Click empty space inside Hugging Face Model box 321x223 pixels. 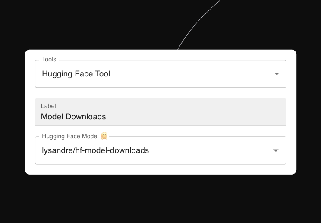pos(211,150)
